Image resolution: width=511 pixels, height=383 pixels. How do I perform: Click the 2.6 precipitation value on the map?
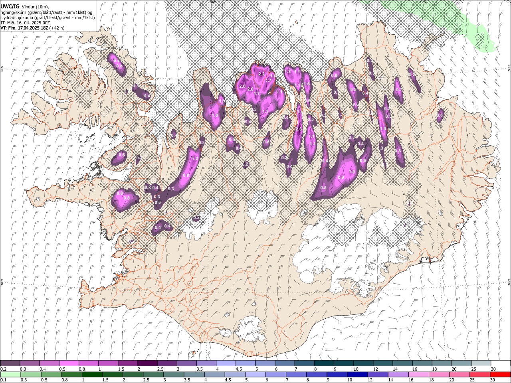point(299,129)
